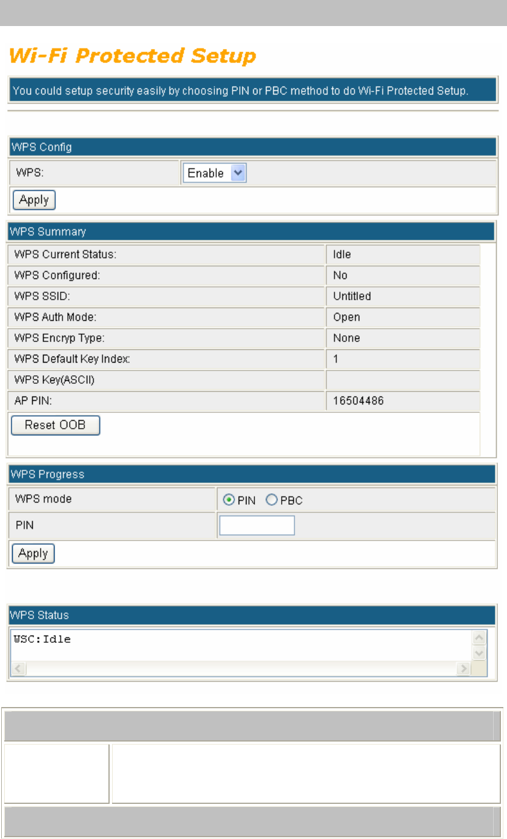
Task: Click the WPS Configured value No
Action: [340, 275]
